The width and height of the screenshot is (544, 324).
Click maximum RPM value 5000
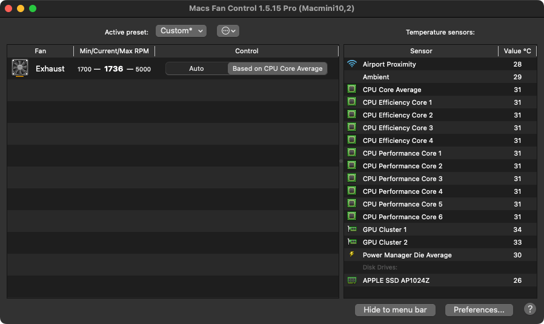click(143, 69)
